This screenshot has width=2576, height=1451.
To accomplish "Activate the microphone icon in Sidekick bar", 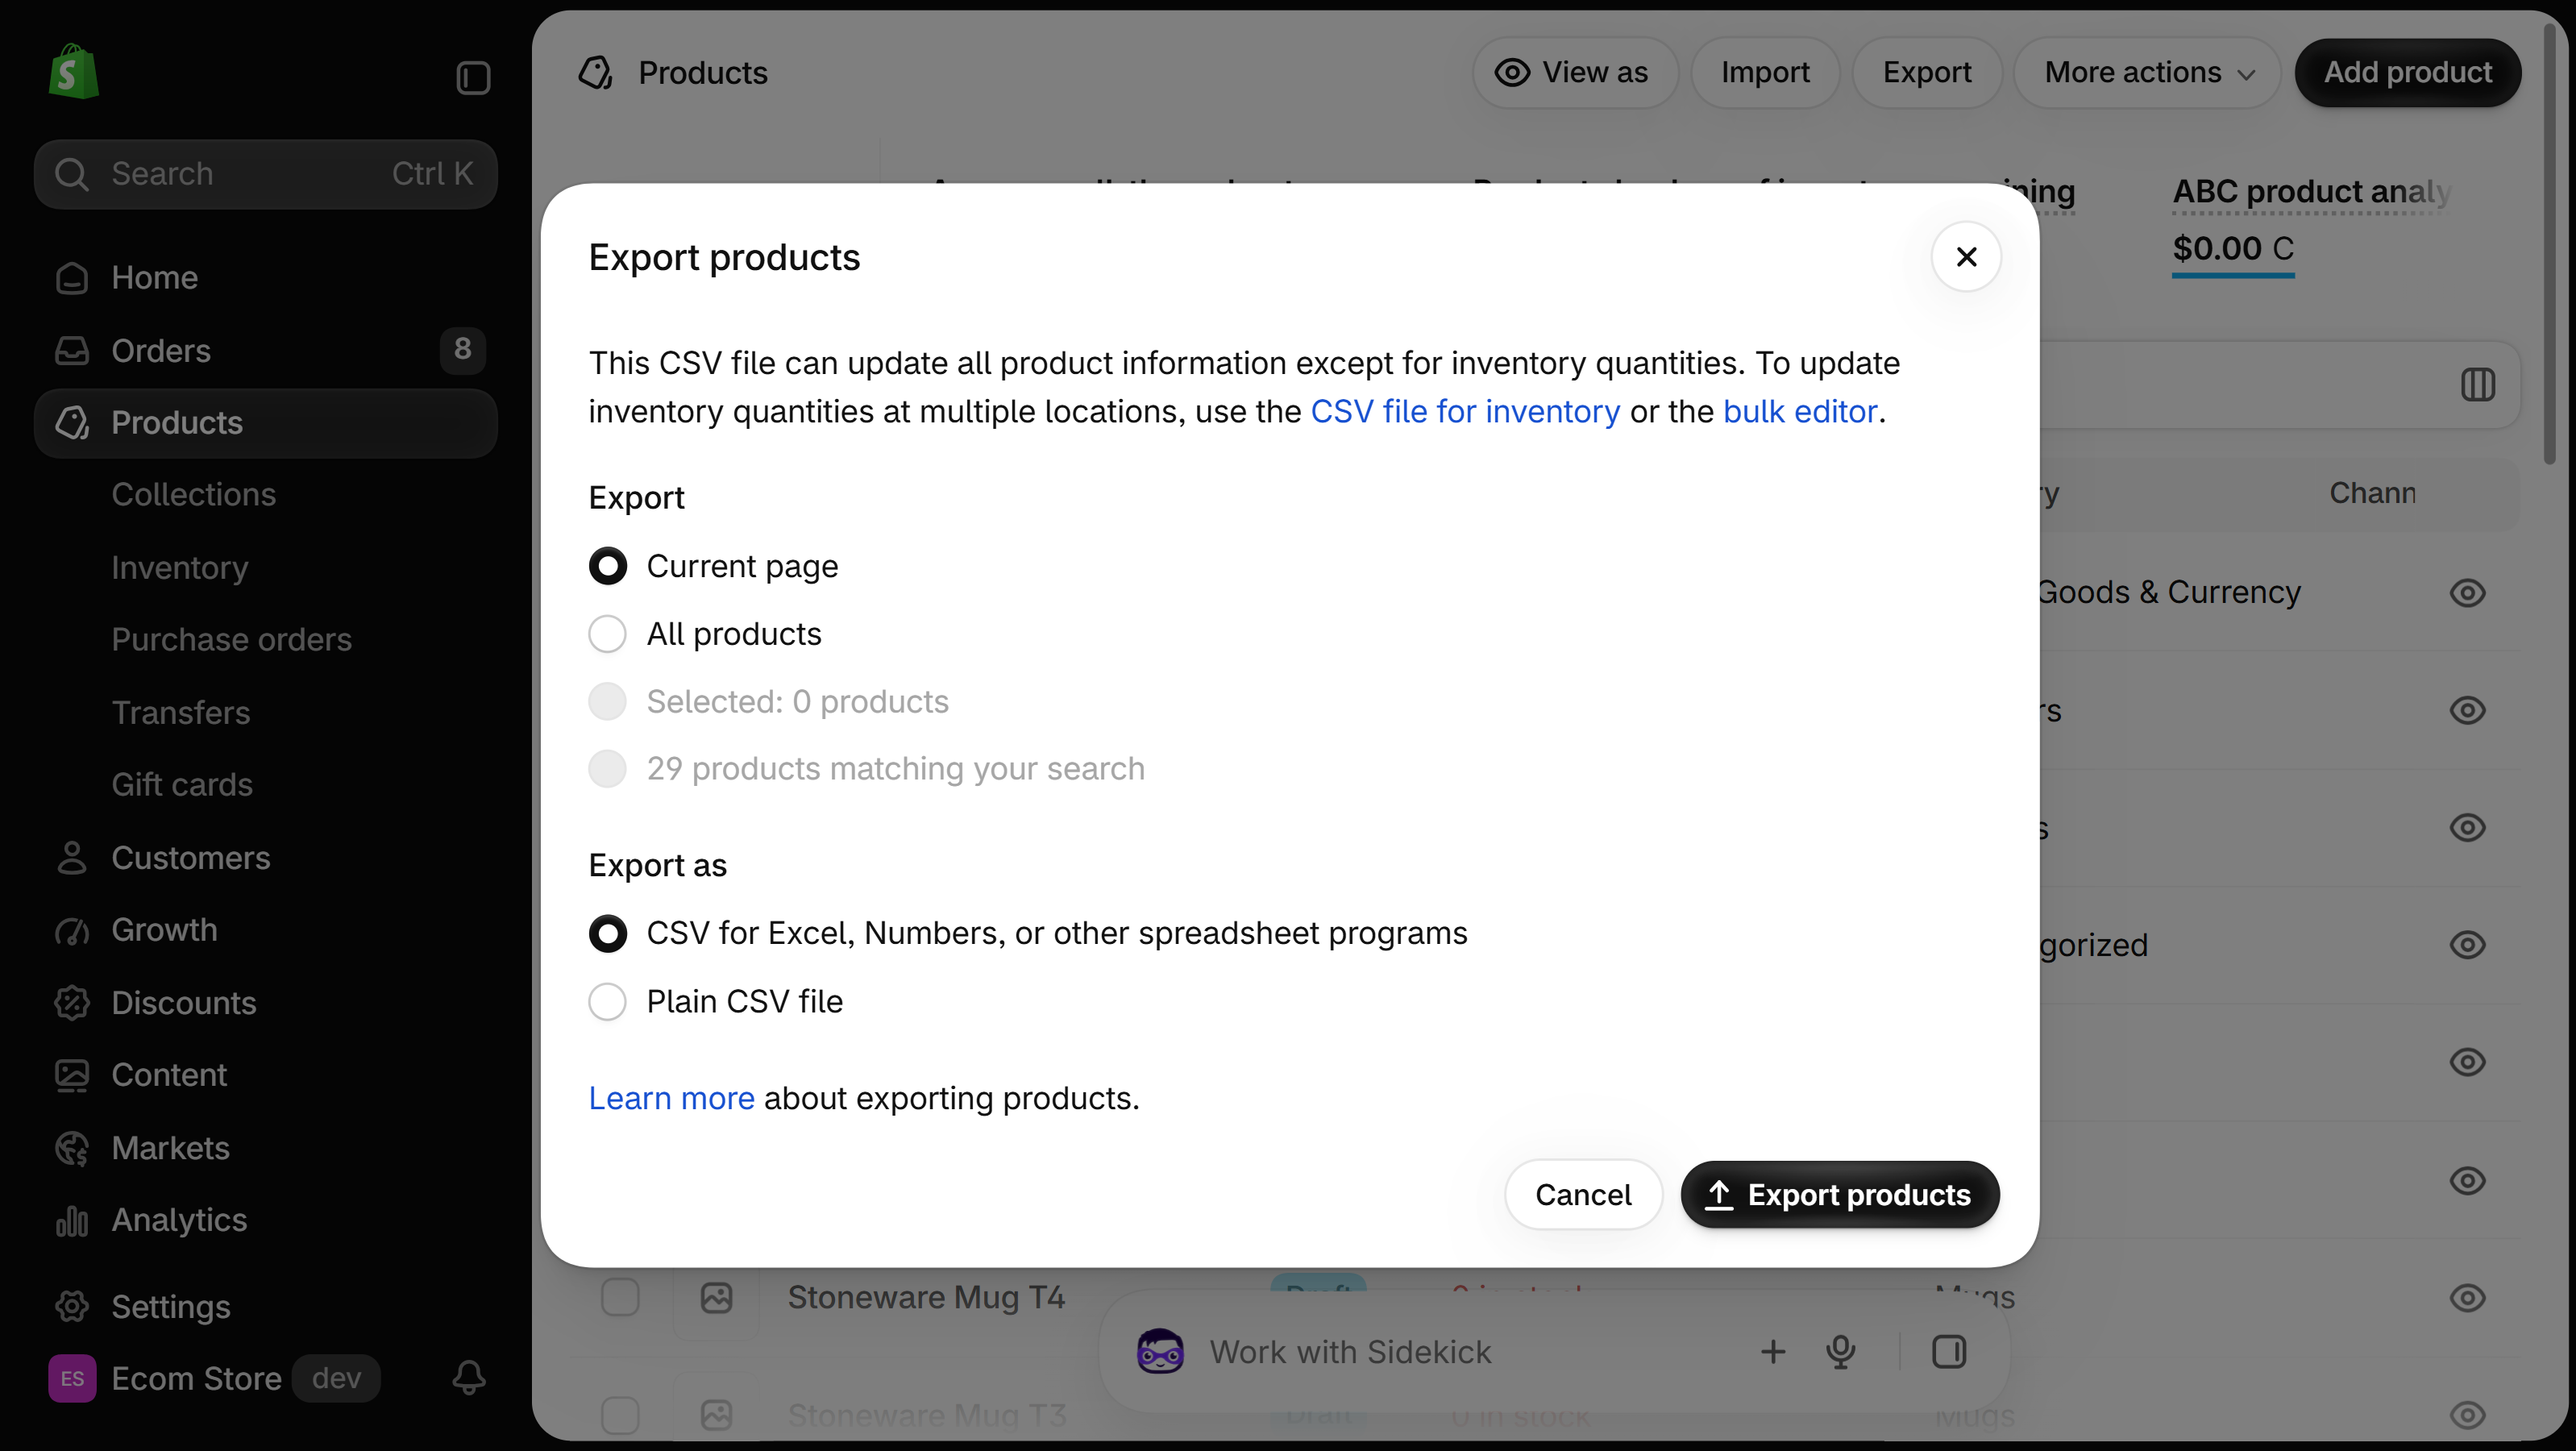I will coord(1841,1352).
